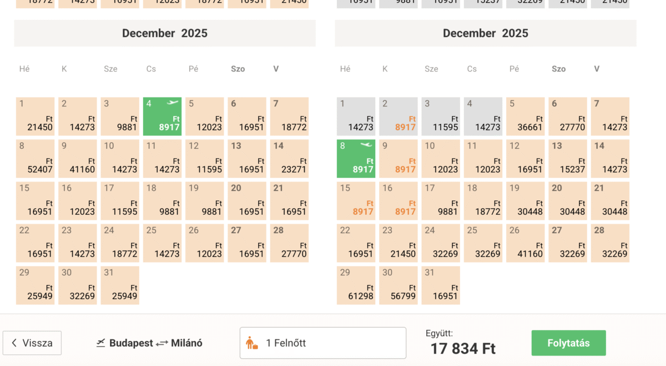Image resolution: width=666 pixels, height=366 pixels.
Task: Choose return December 9 for 8917 Ft
Action: tap(398, 159)
